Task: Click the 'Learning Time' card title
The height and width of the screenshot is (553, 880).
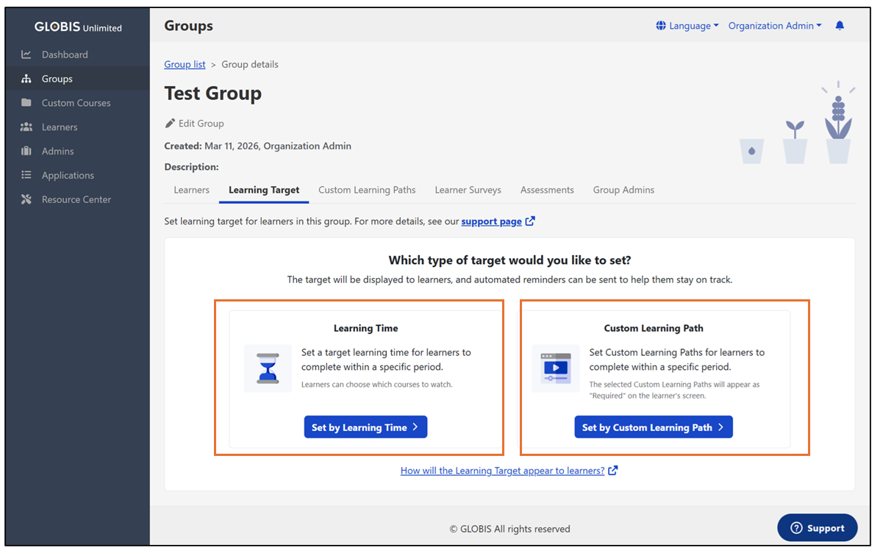Action: pos(366,328)
